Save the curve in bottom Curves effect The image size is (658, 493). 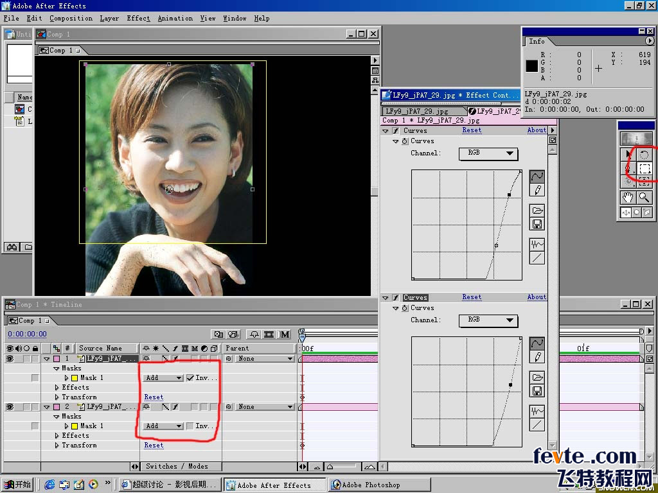click(x=537, y=391)
